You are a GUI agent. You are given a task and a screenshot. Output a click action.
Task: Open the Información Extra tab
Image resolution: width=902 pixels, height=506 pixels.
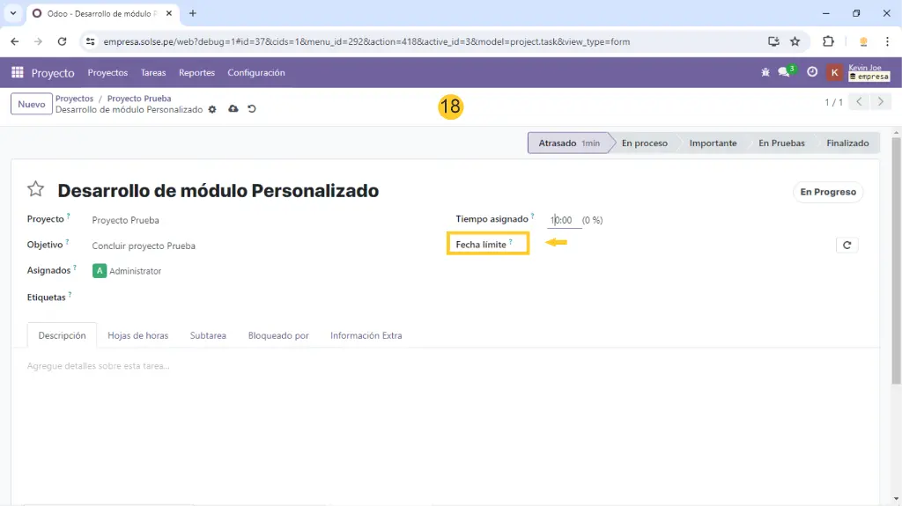point(366,336)
